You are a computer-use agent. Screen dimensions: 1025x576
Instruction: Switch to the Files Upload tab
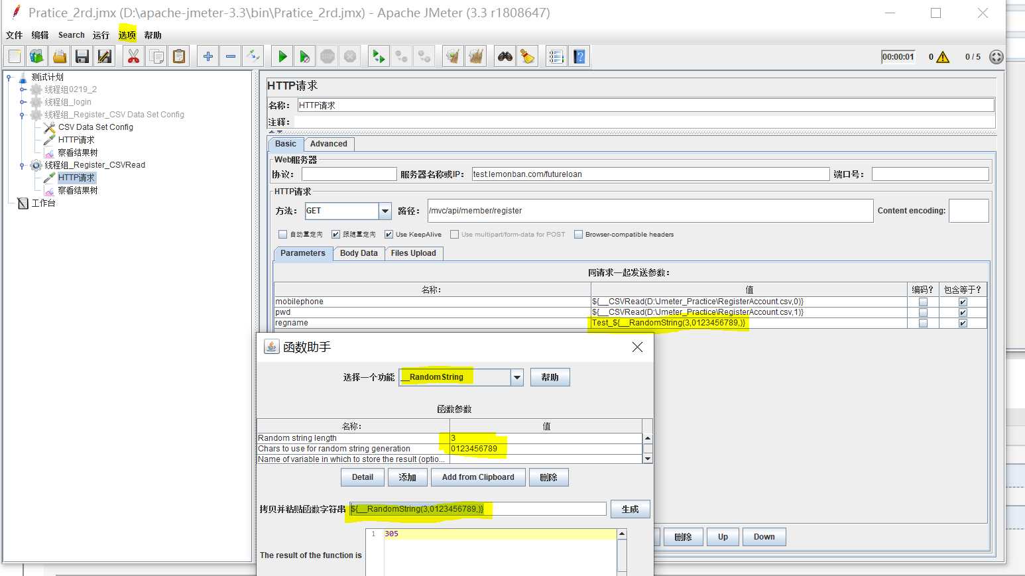pyautogui.click(x=414, y=253)
